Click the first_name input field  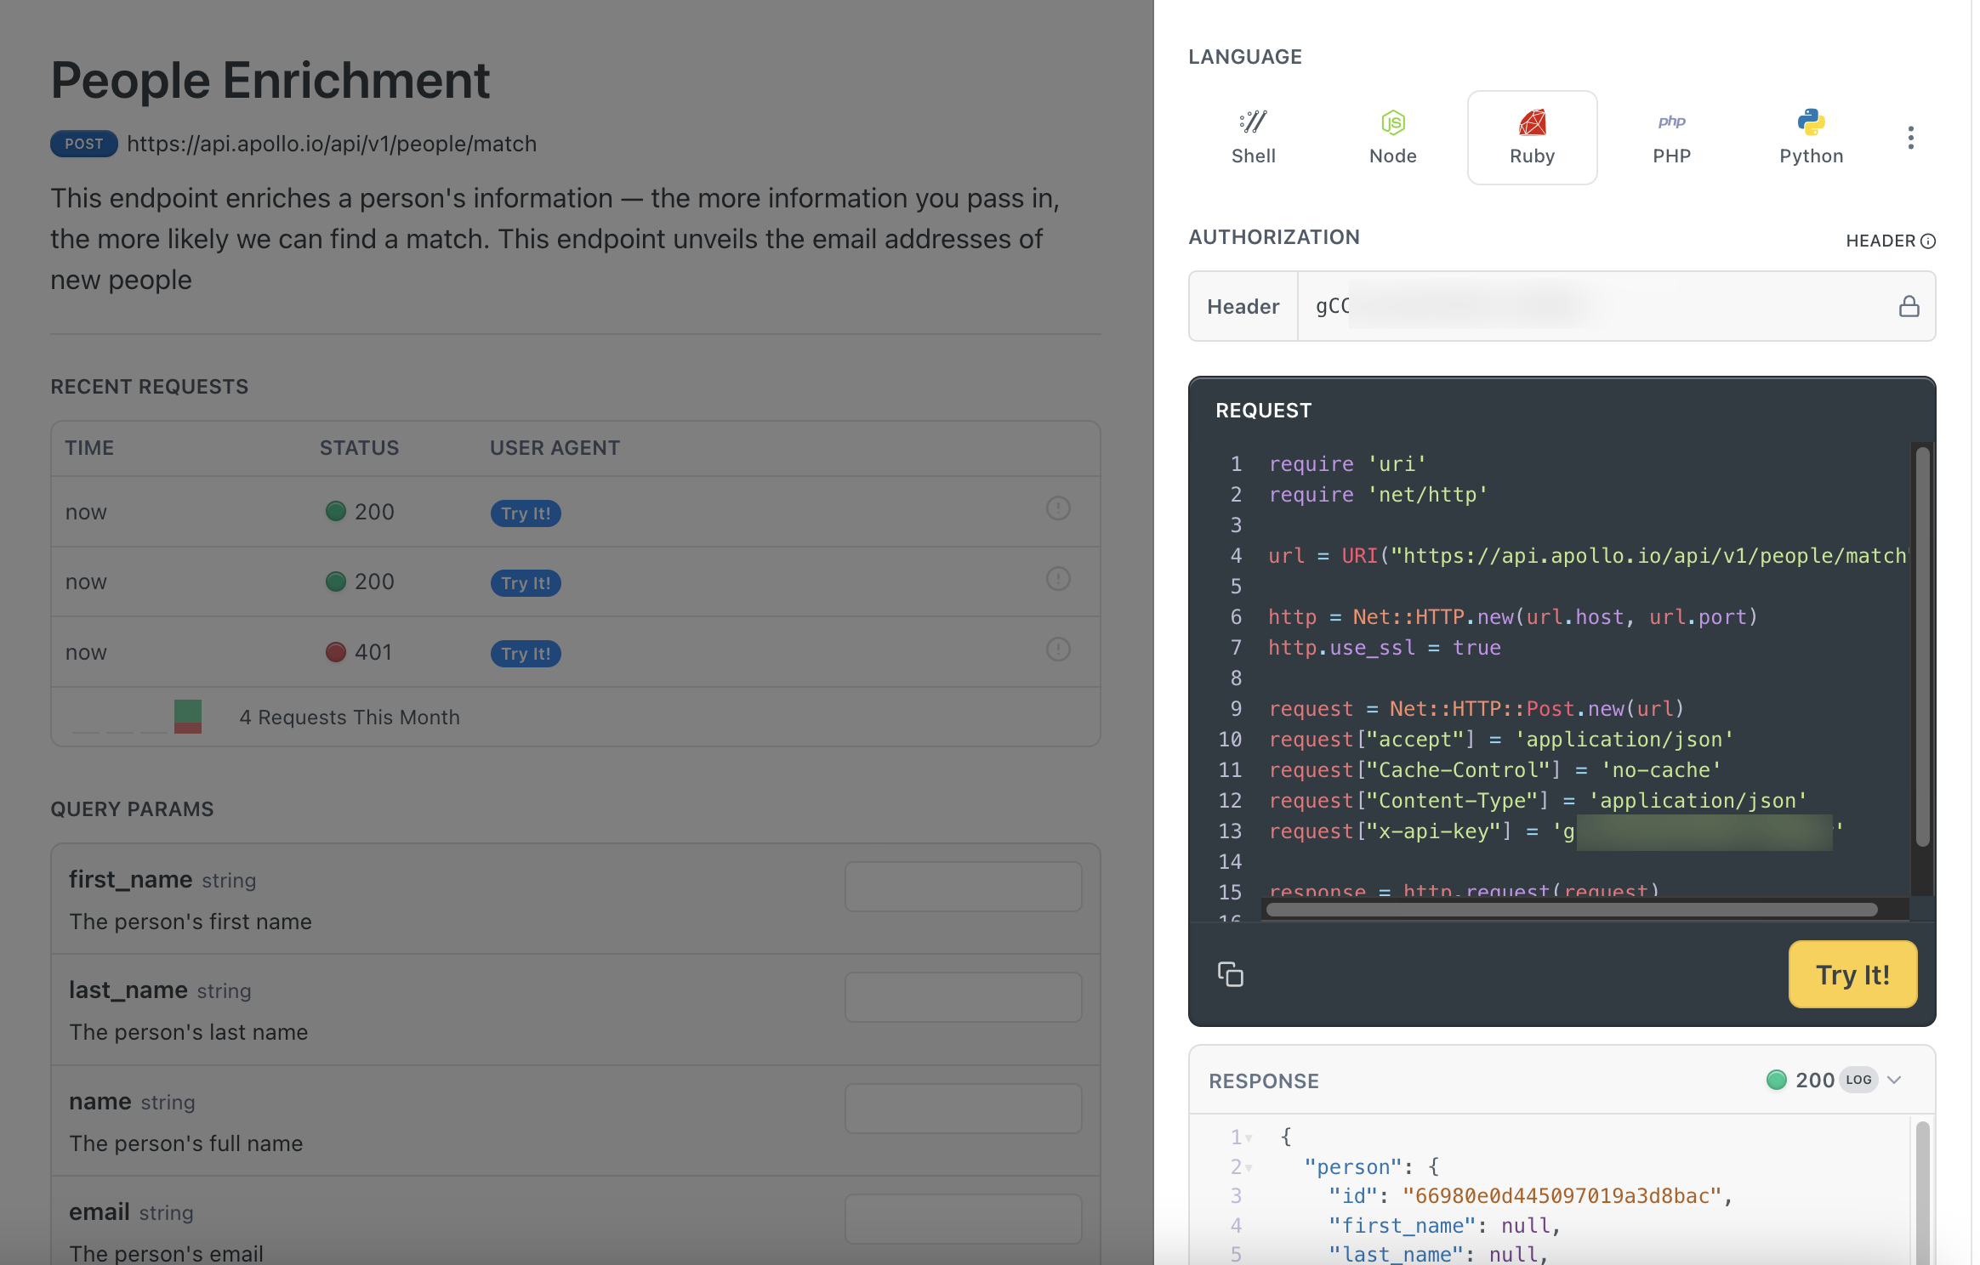point(963,887)
